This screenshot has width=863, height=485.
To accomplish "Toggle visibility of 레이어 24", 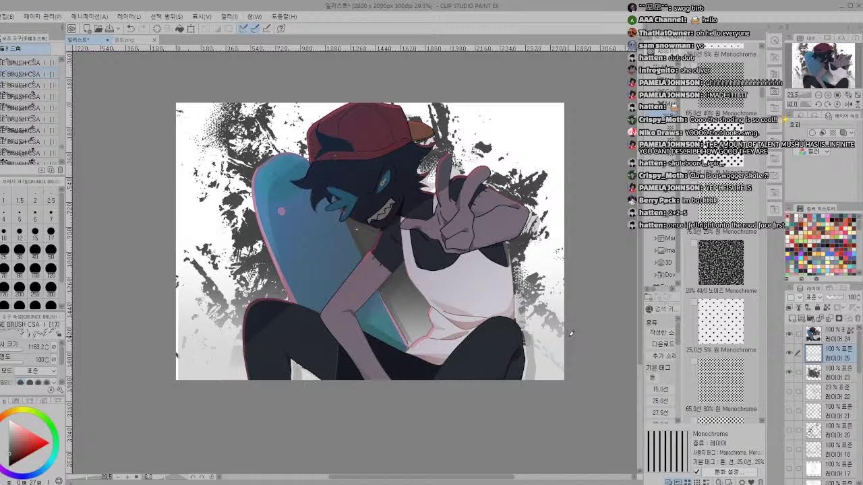I will pyautogui.click(x=790, y=333).
